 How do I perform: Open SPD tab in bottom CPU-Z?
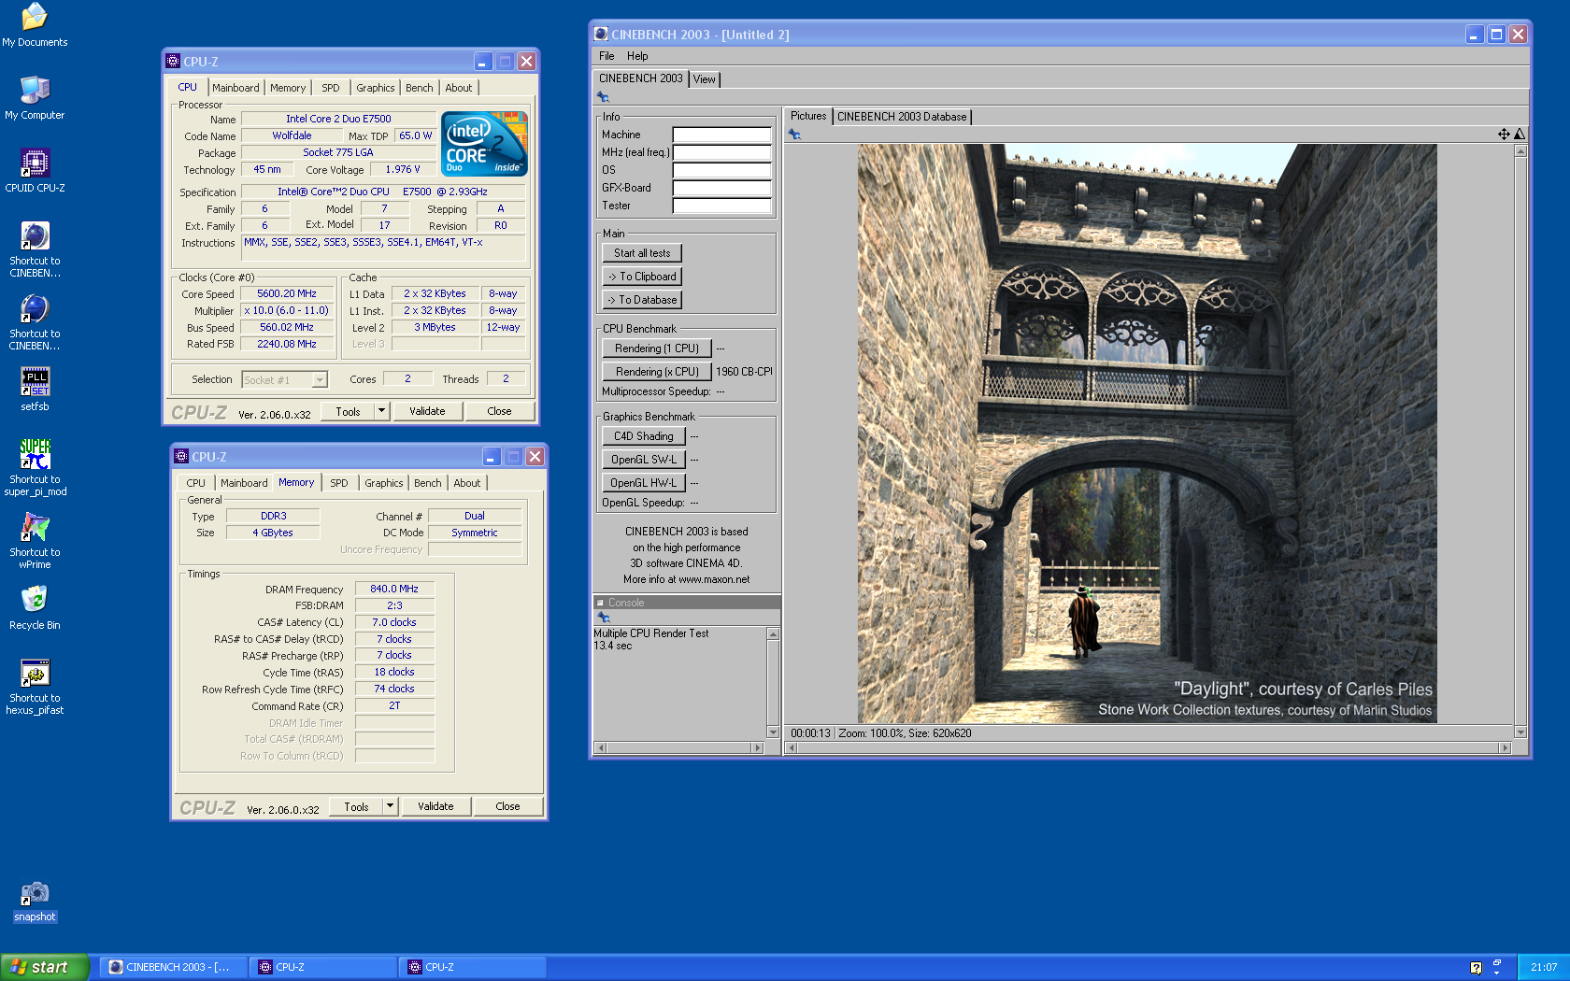coord(339,483)
